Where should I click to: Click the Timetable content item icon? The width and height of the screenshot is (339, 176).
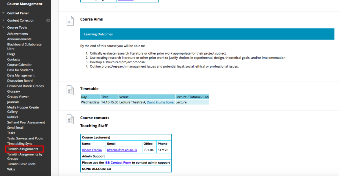(70, 91)
